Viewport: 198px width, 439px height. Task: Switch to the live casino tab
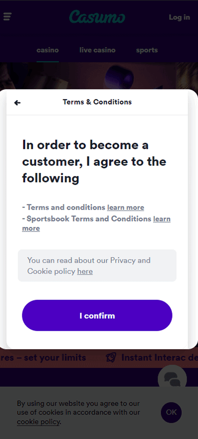[97, 50]
